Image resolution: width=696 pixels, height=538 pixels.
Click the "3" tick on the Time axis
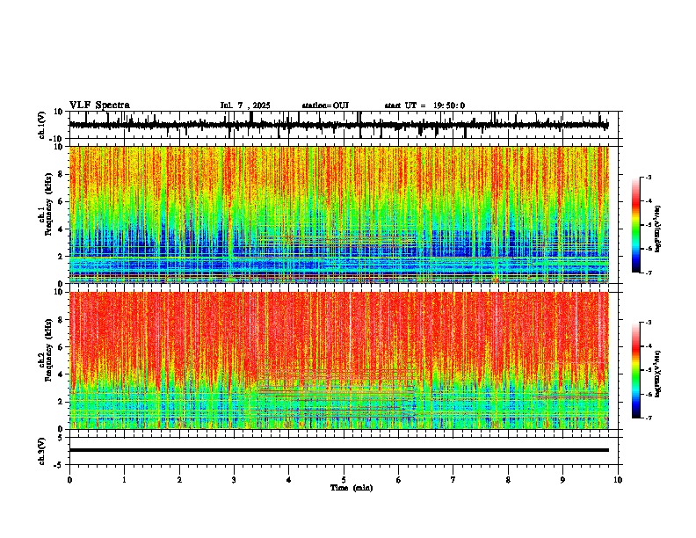(x=234, y=480)
